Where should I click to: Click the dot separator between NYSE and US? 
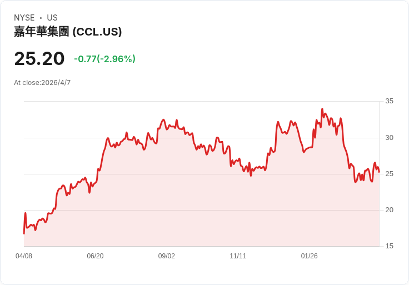coord(41,18)
